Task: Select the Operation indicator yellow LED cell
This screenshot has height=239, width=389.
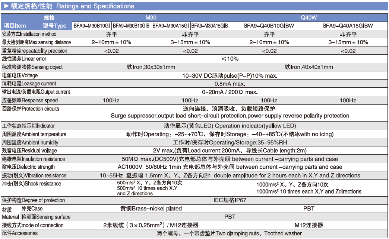Action: click(230, 126)
